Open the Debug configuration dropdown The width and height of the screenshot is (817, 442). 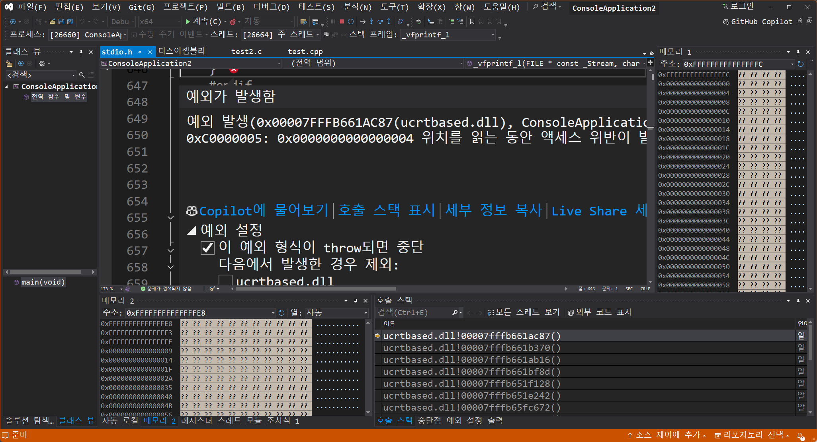(x=123, y=21)
